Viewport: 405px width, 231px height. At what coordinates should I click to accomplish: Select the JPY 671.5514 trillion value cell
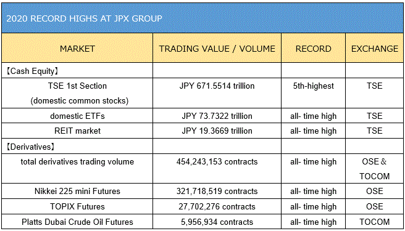pos(217,93)
